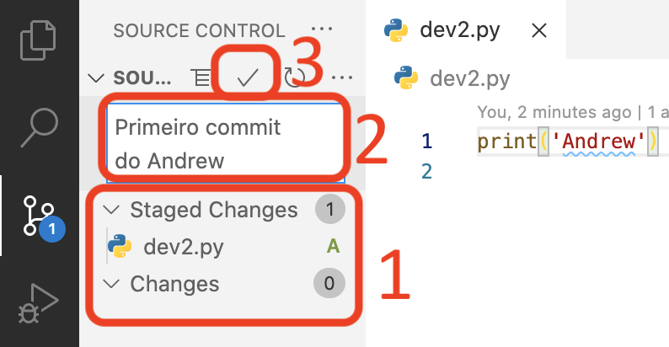Image resolution: width=669 pixels, height=347 pixels.
Task: Open the Search magnifier in activity bar
Action: point(40,127)
